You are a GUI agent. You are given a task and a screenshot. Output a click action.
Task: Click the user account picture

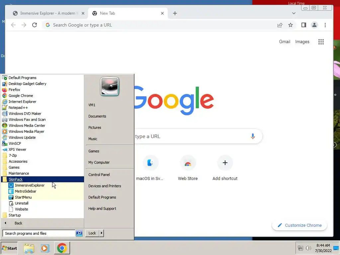[x=110, y=87]
